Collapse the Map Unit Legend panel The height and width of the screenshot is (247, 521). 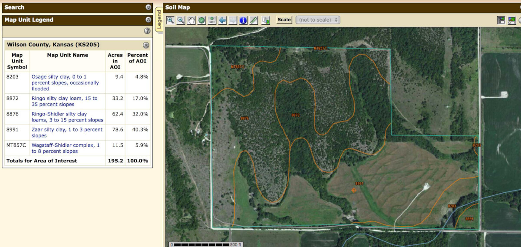pos(148,20)
